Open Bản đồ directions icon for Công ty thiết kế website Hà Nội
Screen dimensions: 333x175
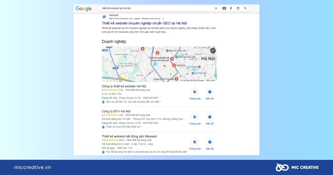tap(210, 92)
